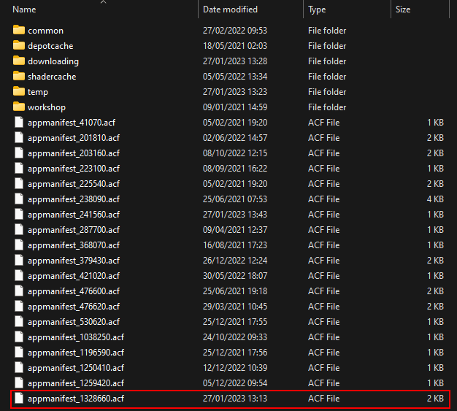
Task: Select file name appmanifest_476620.acf
Action: point(74,307)
